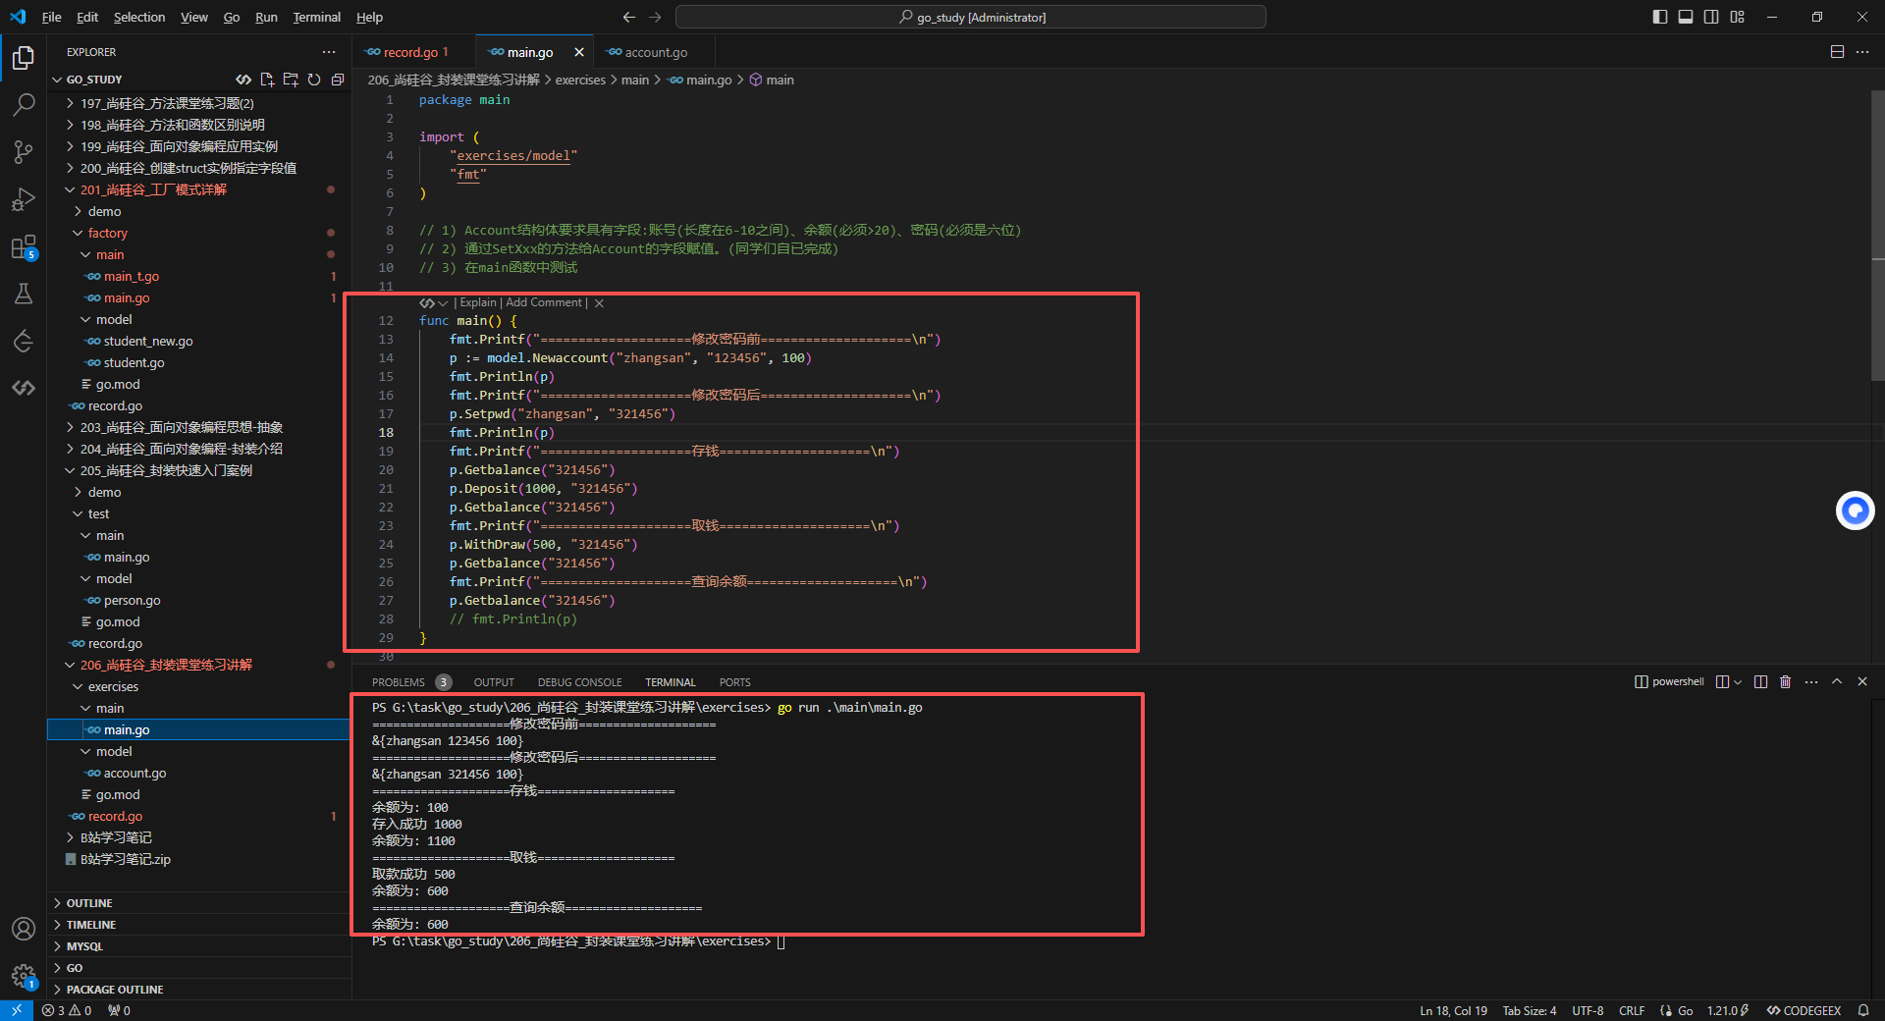1885x1021 pixels.
Task: Open Customize Layout in title bar
Action: (1737, 17)
